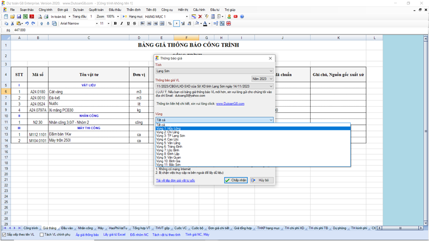Viewport: 432px width, 242px height.
Task: Open the In toàn bộ print dropdown
Action: pos(69,17)
